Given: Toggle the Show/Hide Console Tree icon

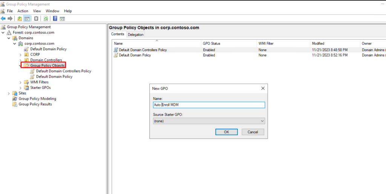Looking at the screenshot, I should (27, 18).
